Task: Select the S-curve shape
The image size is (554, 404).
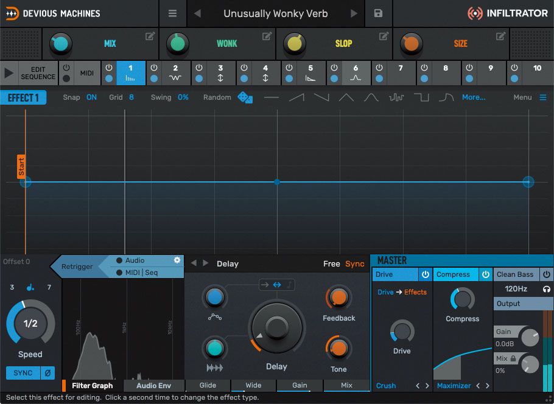Action: coord(446,97)
